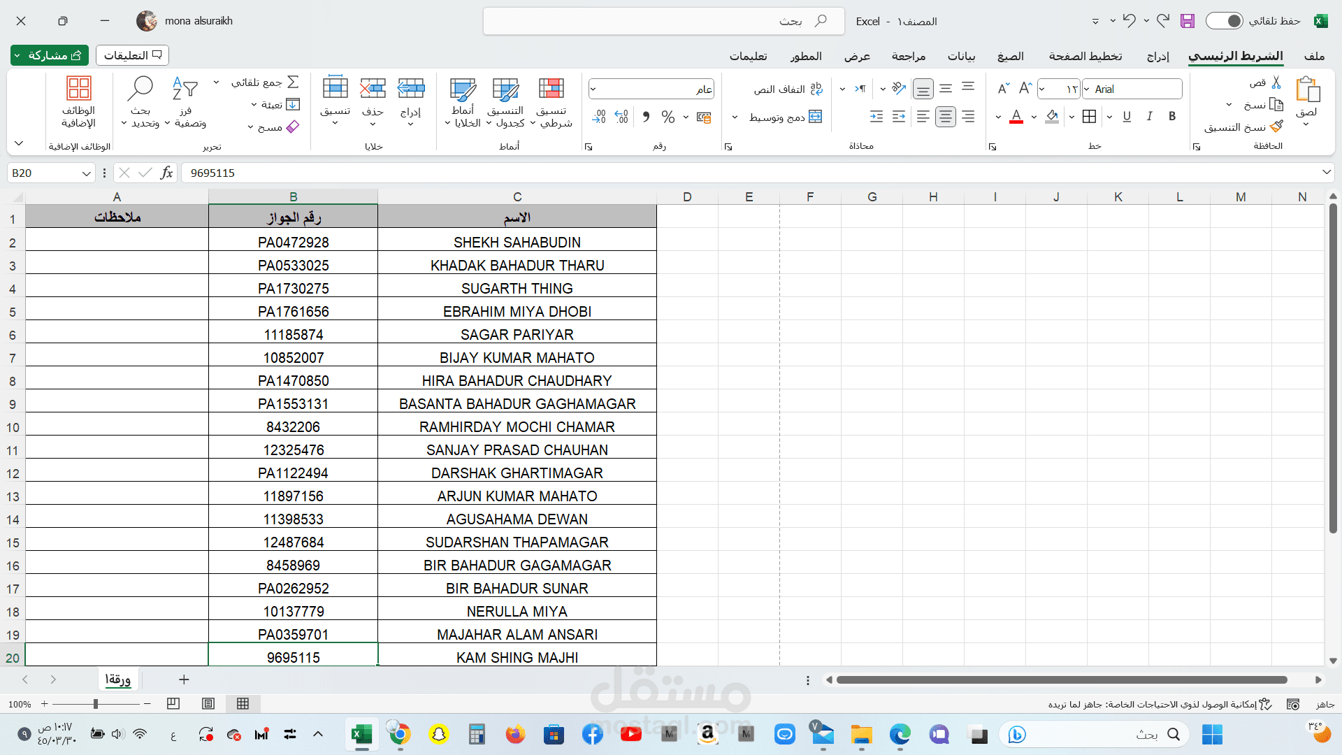Image resolution: width=1342 pixels, height=755 pixels.
Task: Click the Paste clipboard icon
Action: tap(1307, 89)
